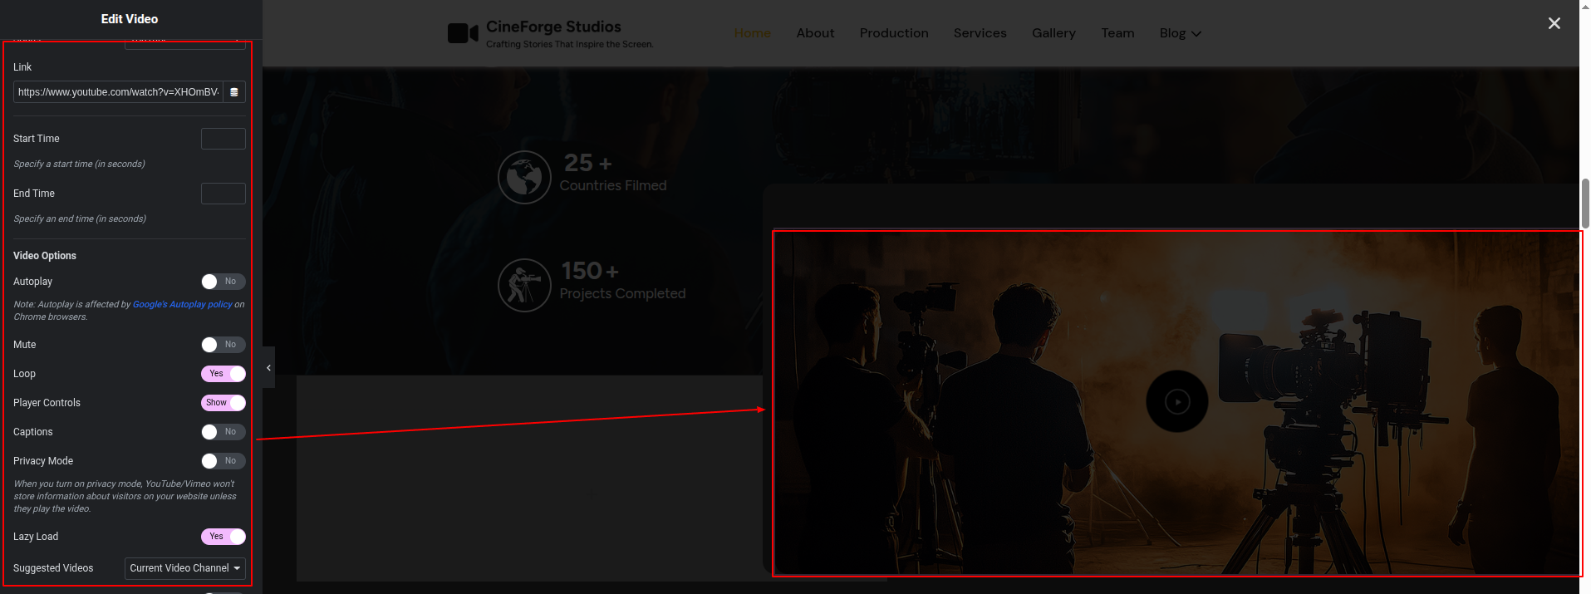Click the cameraman Projects Completed icon
This screenshot has width=1591, height=594.
point(524,285)
